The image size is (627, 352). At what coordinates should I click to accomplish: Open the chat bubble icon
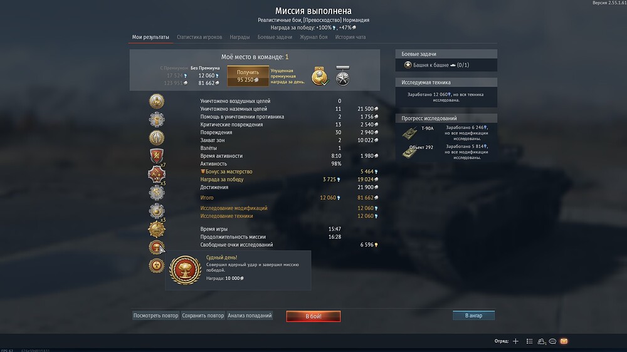552,341
